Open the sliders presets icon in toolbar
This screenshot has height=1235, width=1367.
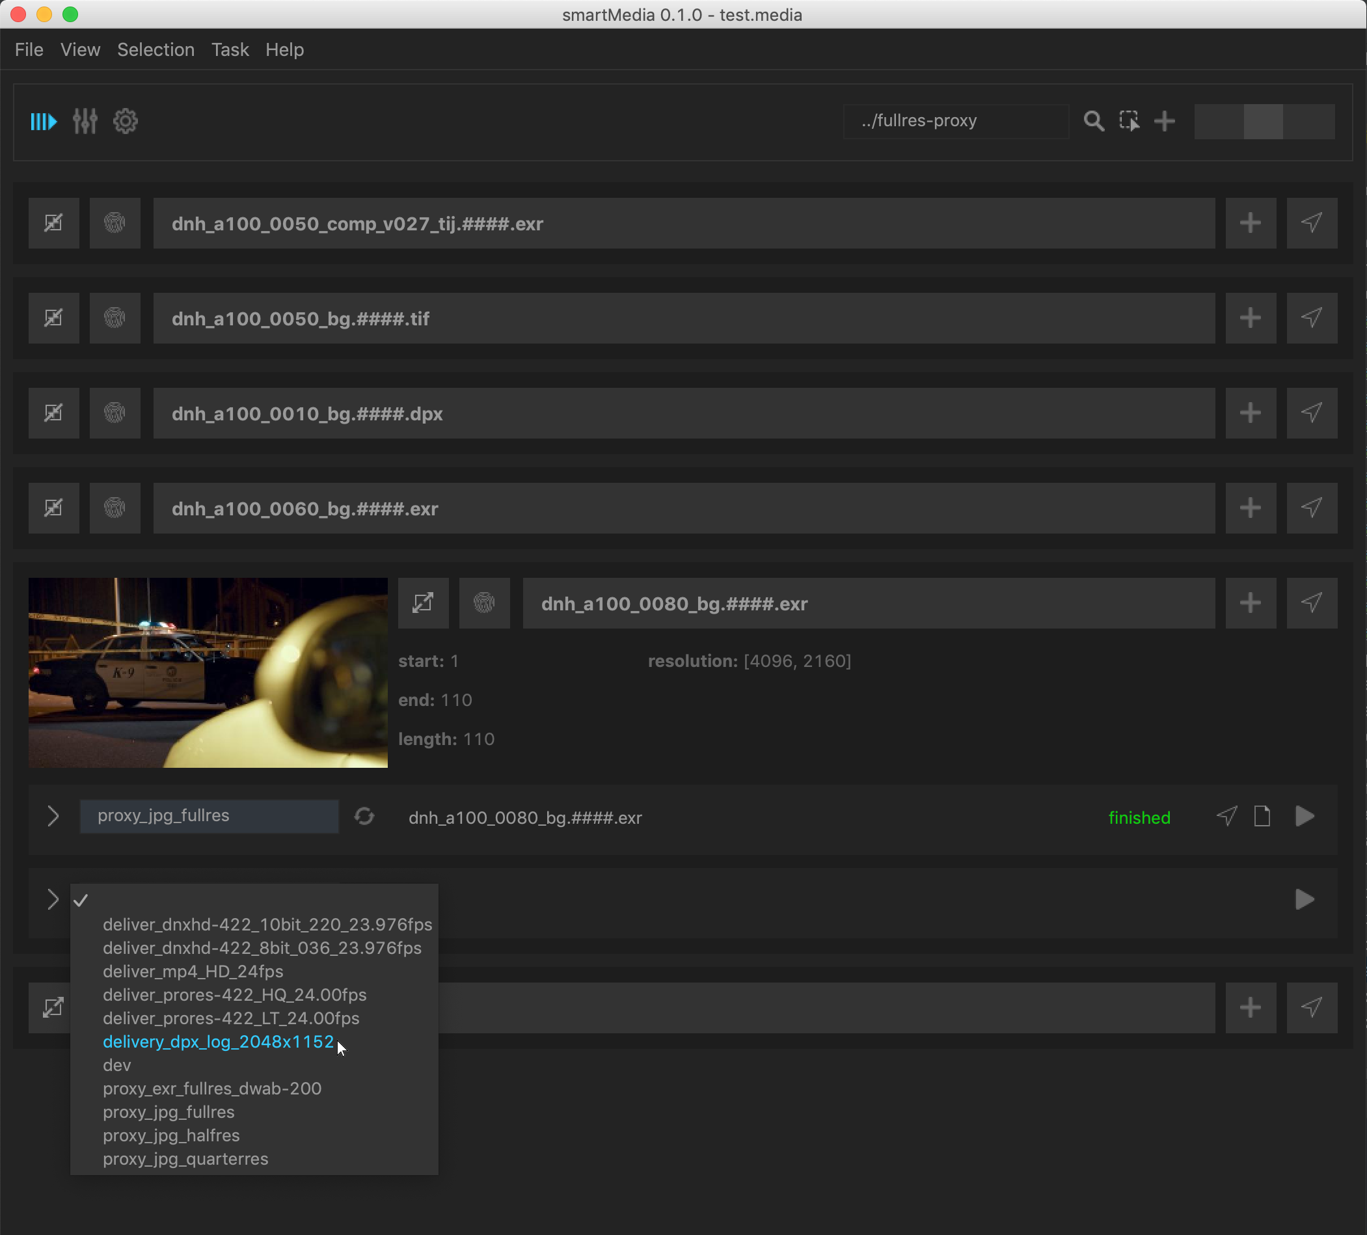pos(85,122)
